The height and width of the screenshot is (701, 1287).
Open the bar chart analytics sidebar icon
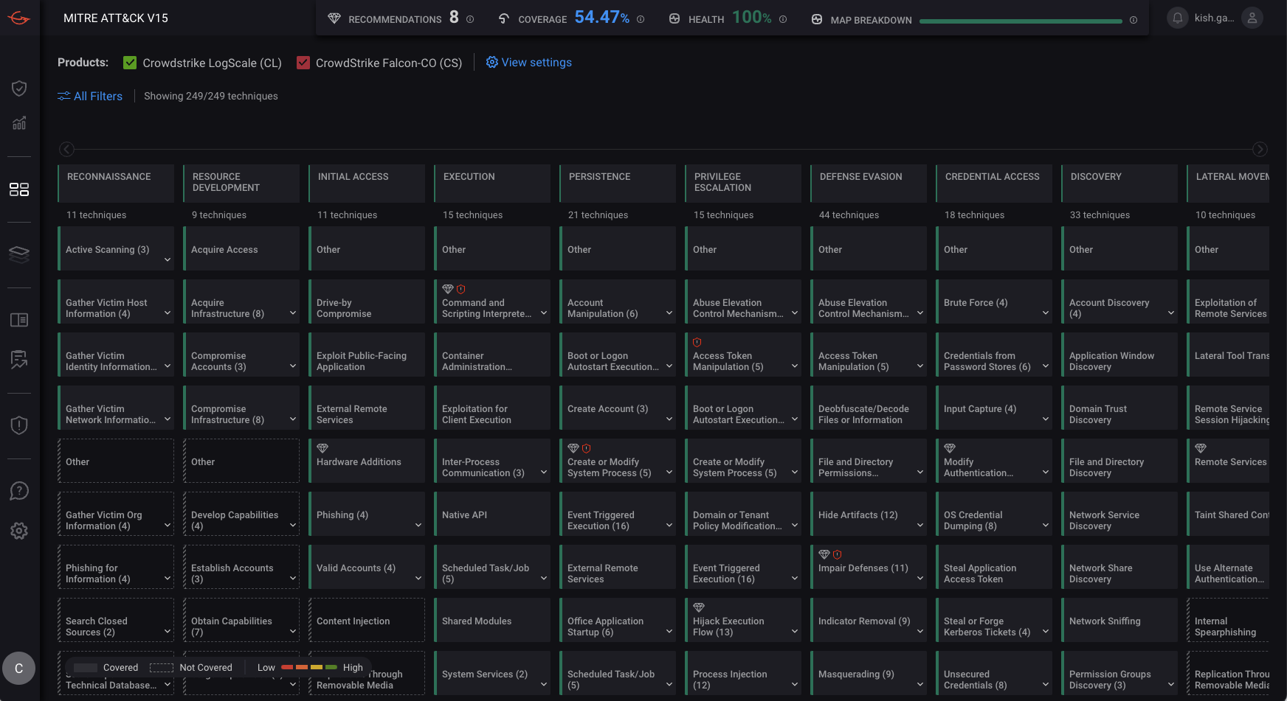19,123
